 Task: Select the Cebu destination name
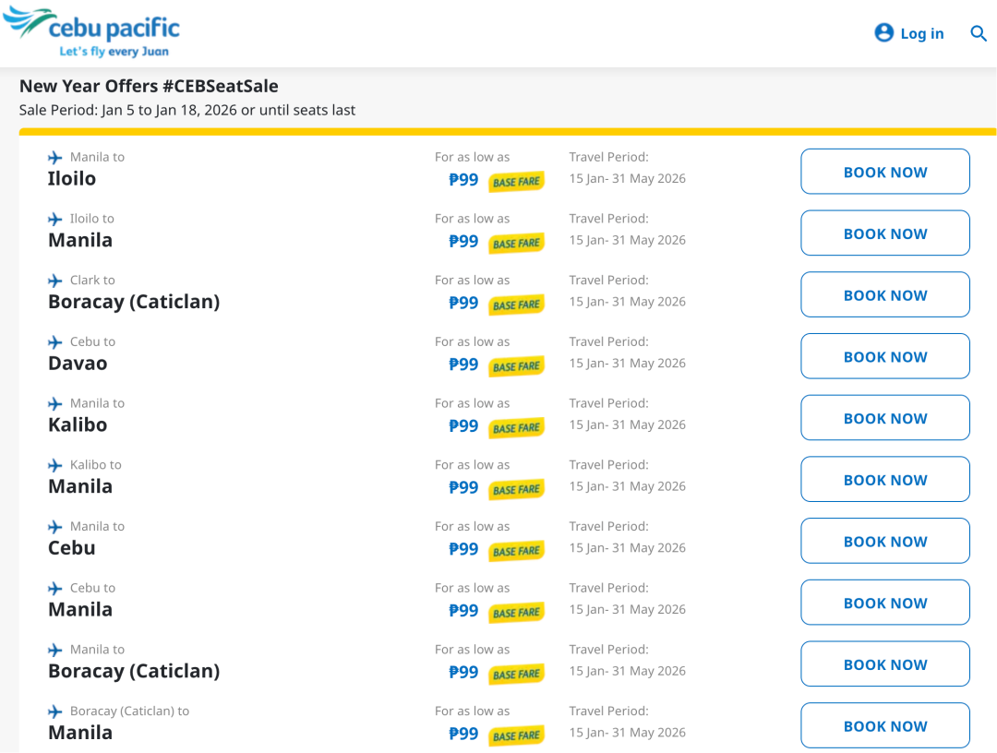[72, 548]
